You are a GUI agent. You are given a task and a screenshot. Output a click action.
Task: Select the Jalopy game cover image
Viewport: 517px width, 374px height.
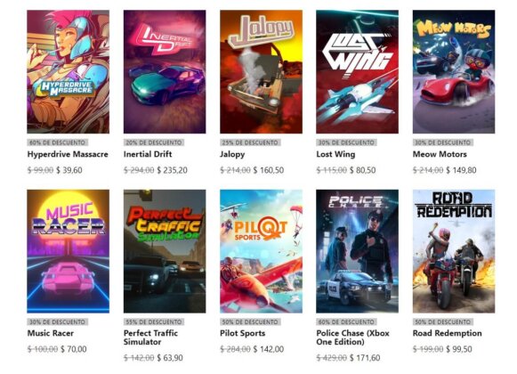[261, 71]
